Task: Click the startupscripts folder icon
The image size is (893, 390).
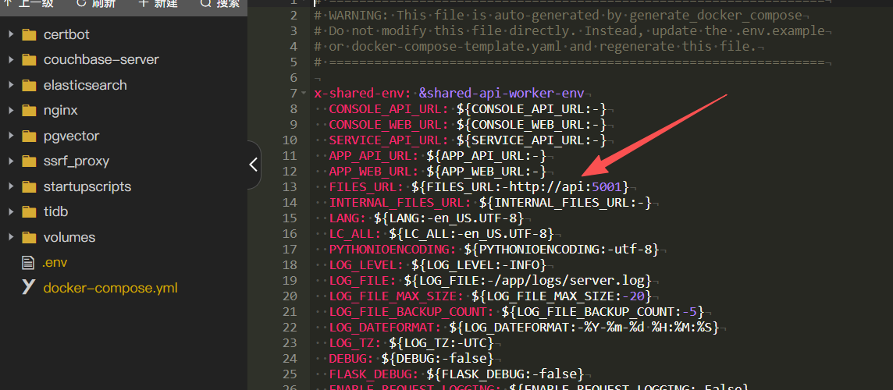Action: (30, 186)
